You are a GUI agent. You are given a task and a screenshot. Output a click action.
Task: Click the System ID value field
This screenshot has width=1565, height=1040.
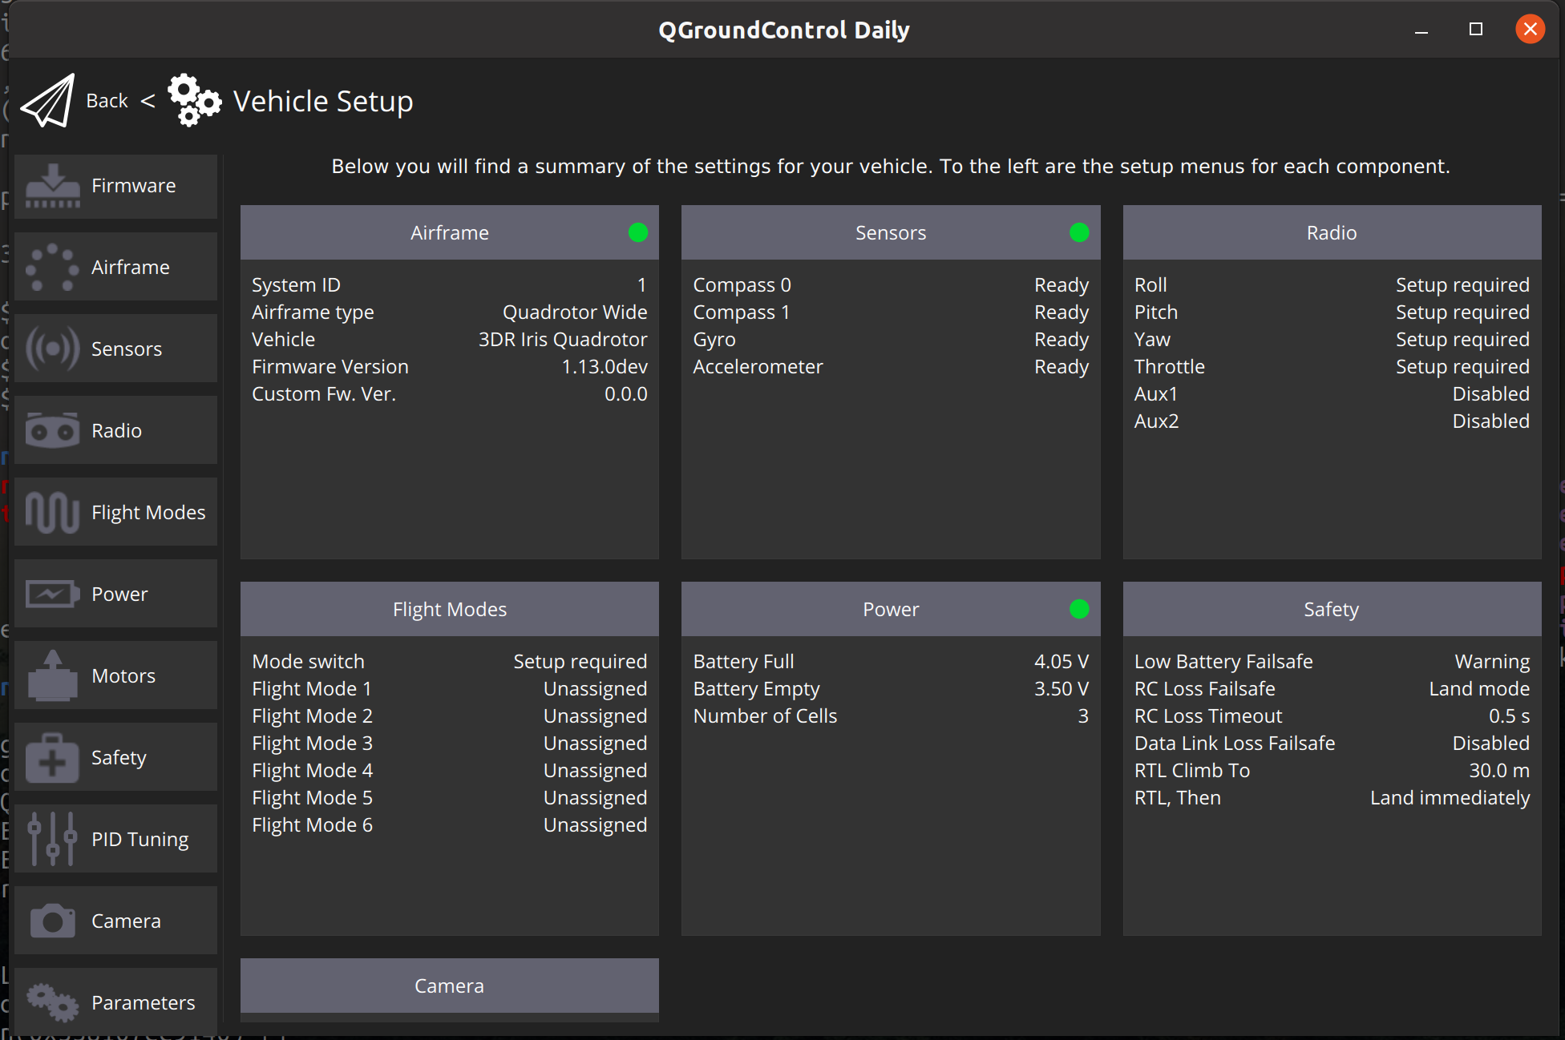click(642, 284)
